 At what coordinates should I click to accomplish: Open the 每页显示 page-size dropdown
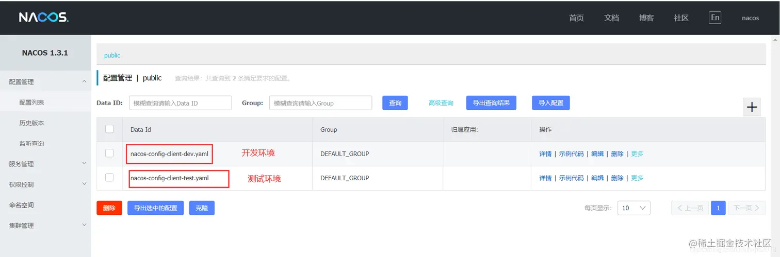(633, 208)
